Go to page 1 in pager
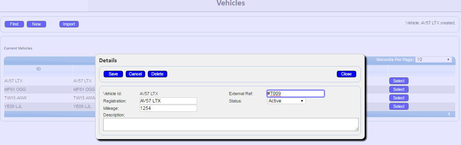The height and width of the screenshot is (145, 461). (449, 114)
